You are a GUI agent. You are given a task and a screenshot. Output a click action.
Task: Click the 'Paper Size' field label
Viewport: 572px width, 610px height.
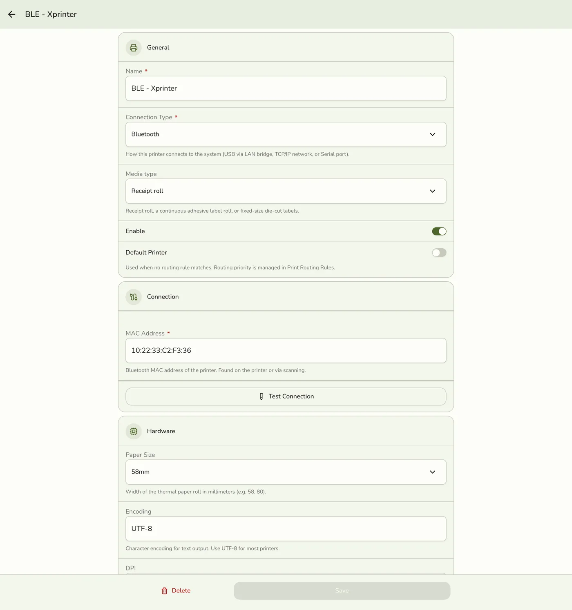tap(140, 455)
